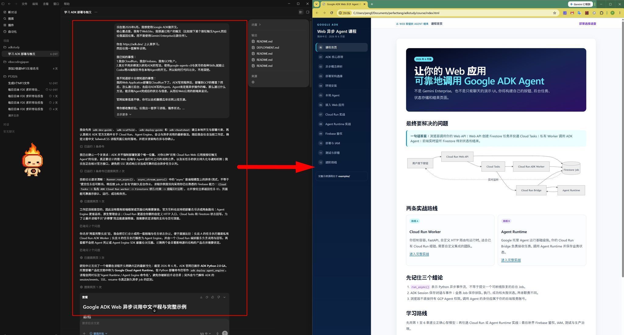Image resolution: width=624 pixels, height=335 pixels.
Task: Bookmark this page with the star icon
Action: tap(555, 13)
